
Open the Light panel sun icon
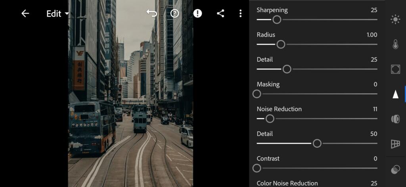[x=395, y=20]
